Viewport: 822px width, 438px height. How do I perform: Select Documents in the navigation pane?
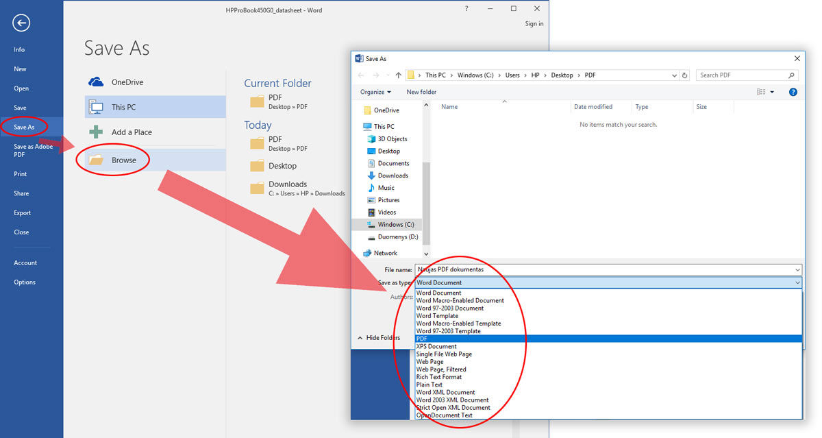click(x=388, y=164)
